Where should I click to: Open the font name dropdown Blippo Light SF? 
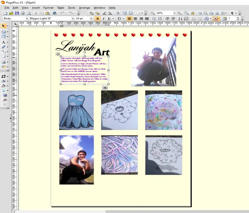pyautogui.click(x=73, y=19)
